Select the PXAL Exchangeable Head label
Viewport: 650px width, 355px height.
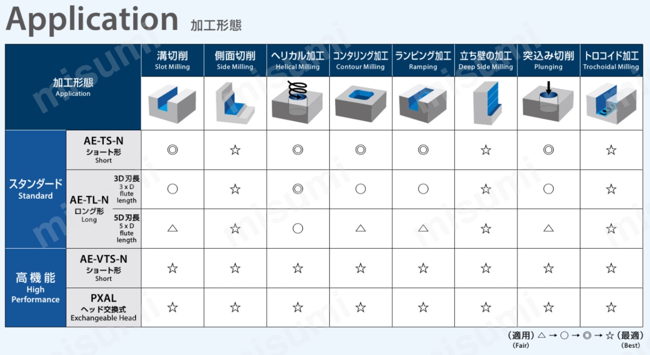click(x=103, y=308)
